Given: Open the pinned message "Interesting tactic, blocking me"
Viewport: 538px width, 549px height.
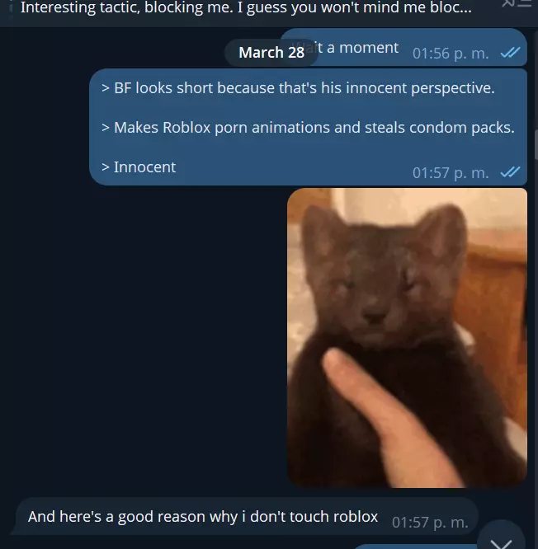Looking at the screenshot, I should 246,7.
